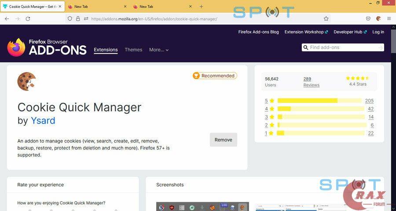This screenshot has width=396, height=211.
Task: Switch to Cookie Quick Manager tab
Action: point(32,7)
